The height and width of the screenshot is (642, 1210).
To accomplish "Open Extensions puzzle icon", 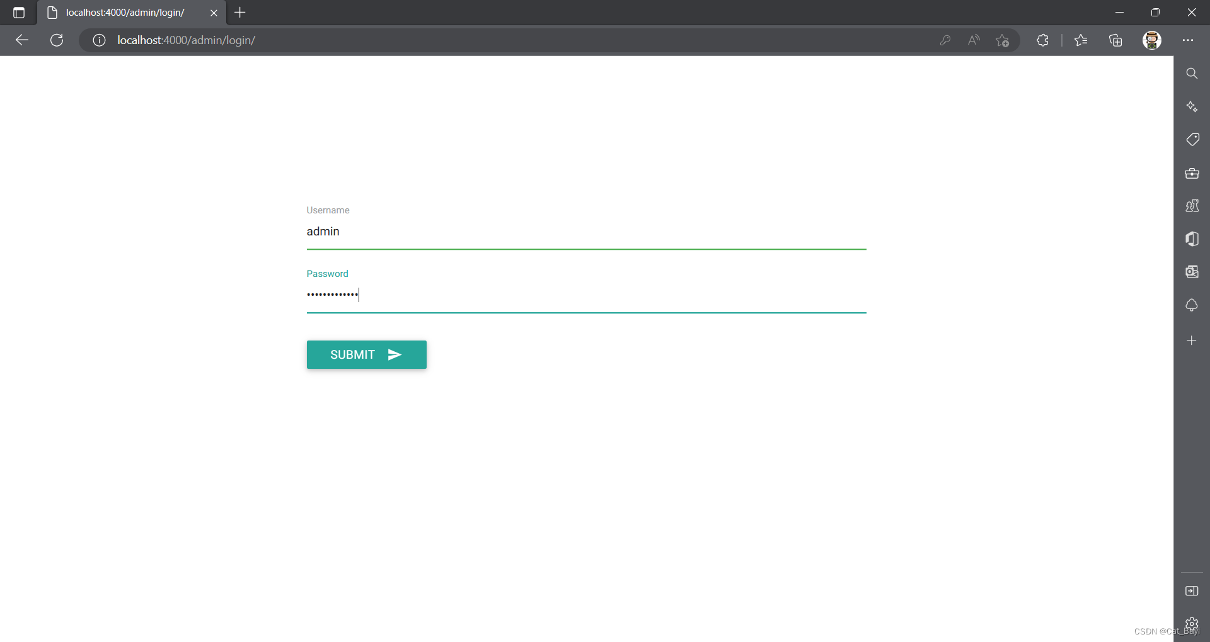I will point(1042,40).
